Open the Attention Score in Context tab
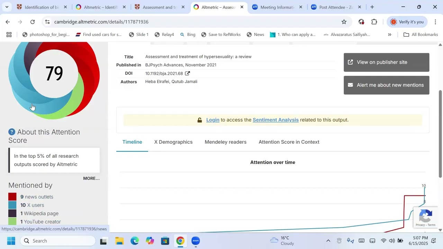 coord(289,142)
